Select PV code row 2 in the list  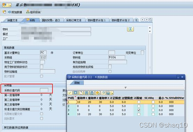[x=72, y=106]
